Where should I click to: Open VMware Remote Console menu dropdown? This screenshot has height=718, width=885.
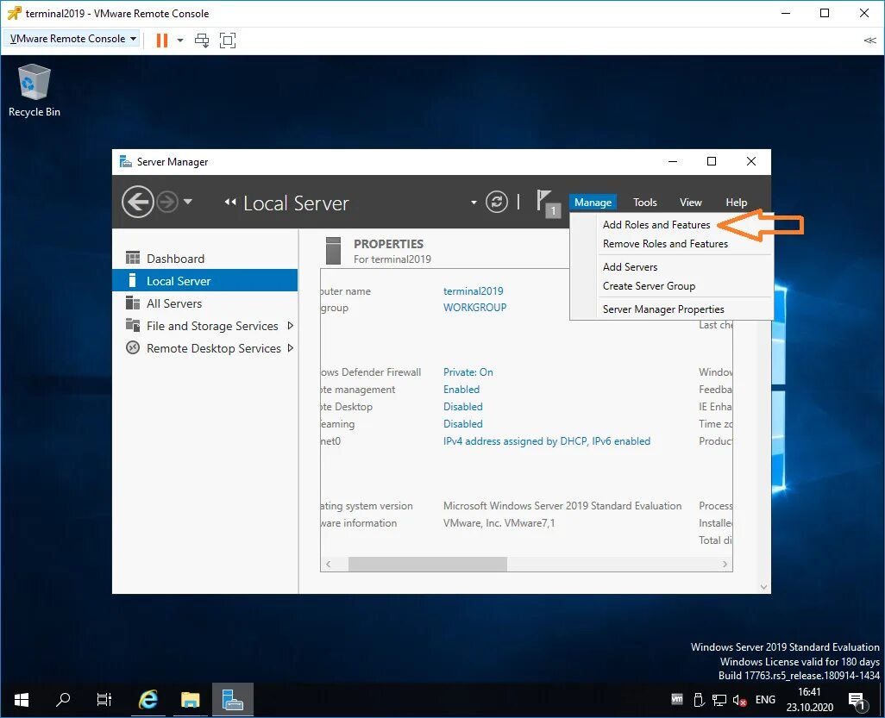(x=72, y=38)
